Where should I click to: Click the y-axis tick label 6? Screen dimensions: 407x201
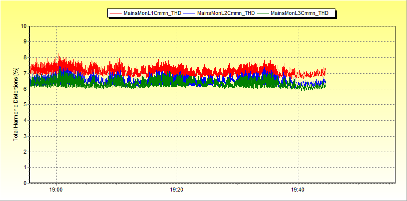coord(25,89)
